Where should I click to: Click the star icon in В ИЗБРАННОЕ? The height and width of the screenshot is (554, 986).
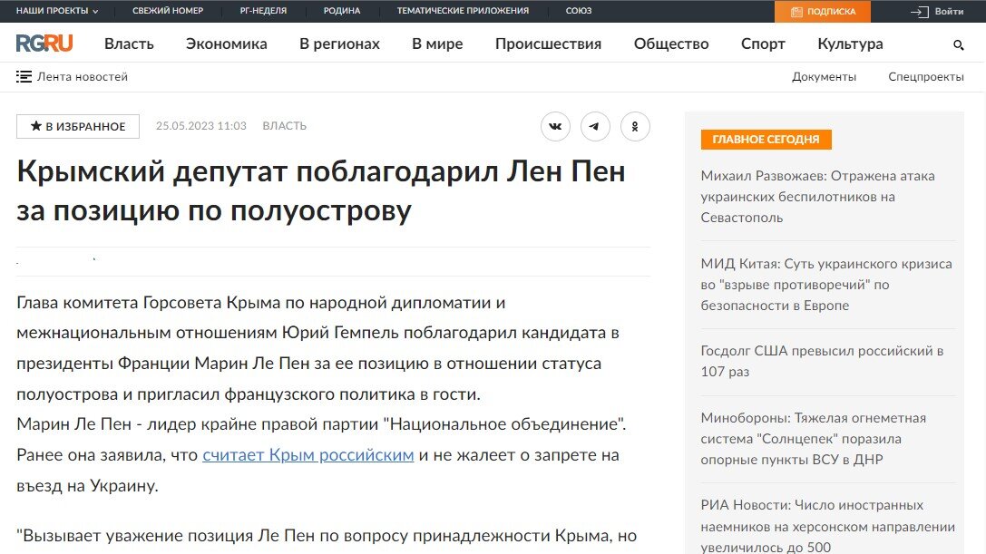(x=34, y=126)
